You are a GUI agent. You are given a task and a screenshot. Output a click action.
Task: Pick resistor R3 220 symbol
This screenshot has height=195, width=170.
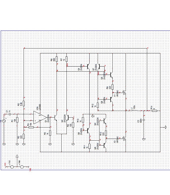point(24,136)
